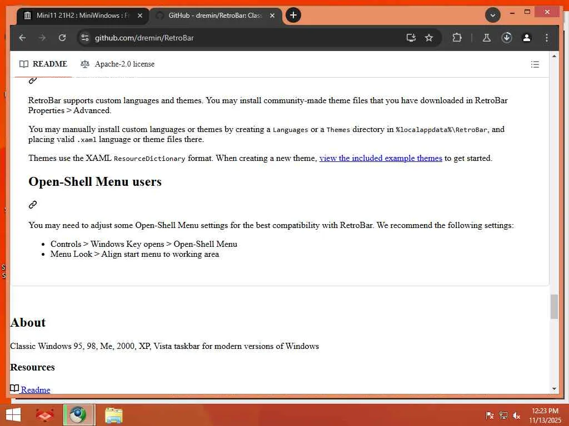Click the muted volume tray icon
The width and height of the screenshot is (569, 426).
pyautogui.click(x=516, y=415)
